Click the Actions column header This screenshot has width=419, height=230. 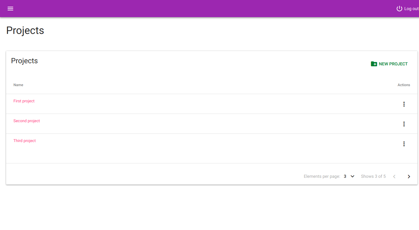click(x=404, y=85)
